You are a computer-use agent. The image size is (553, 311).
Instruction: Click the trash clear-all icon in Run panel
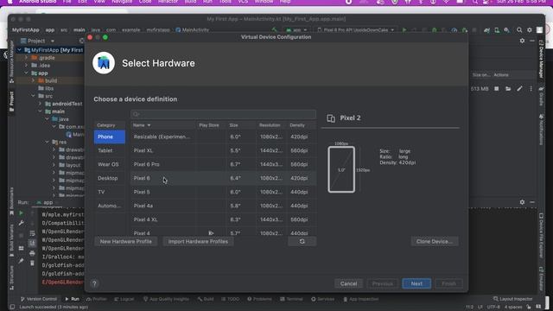[32, 263]
